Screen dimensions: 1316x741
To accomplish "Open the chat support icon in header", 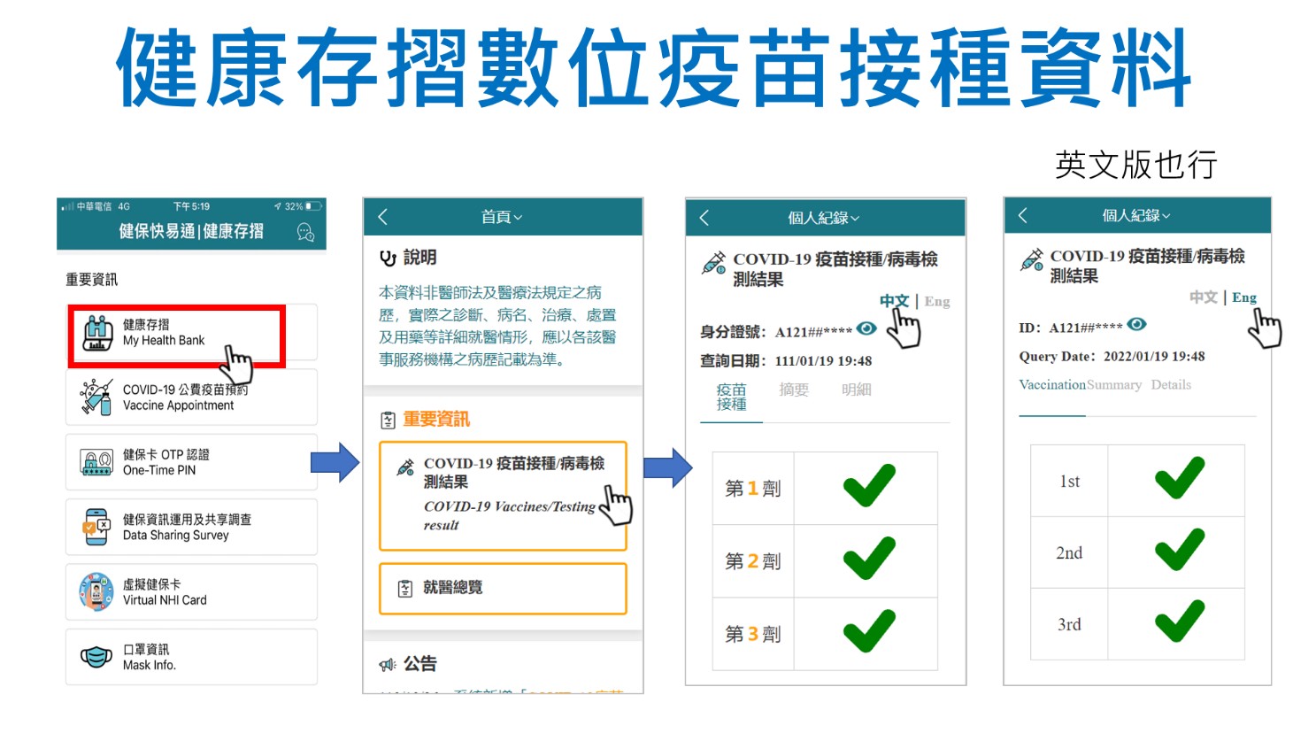I will click(x=305, y=232).
